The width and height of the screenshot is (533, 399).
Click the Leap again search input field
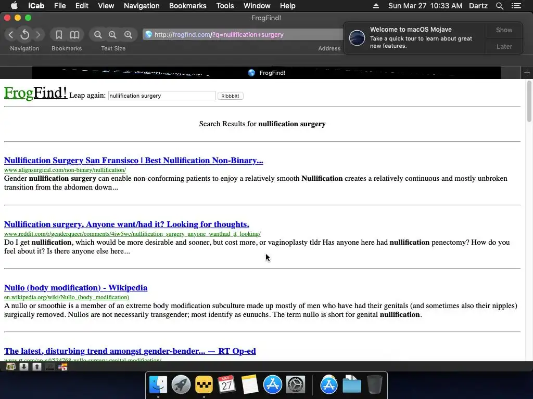tap(162, 96)
